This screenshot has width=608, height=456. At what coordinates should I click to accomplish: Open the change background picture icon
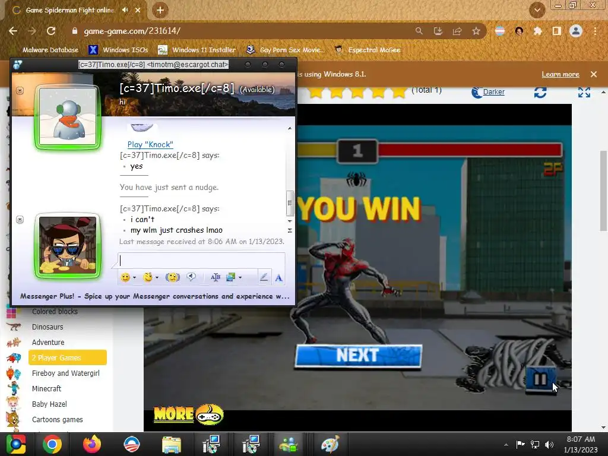231,277
